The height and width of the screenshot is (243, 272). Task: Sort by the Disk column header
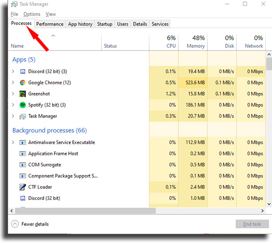[x=222, y=42]
